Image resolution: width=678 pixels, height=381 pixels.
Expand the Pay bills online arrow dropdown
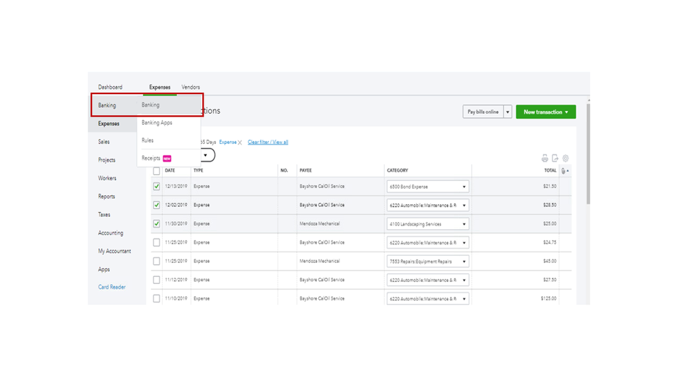(x=508, y=112)
